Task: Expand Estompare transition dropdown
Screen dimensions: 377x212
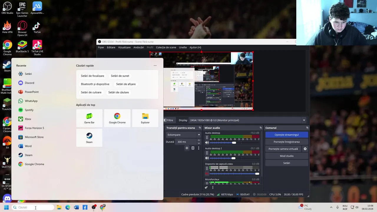Action: [183, 135]
